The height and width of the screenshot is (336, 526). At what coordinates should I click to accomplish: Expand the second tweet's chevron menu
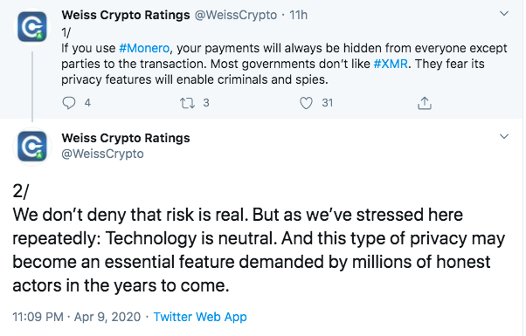point(504,137)
